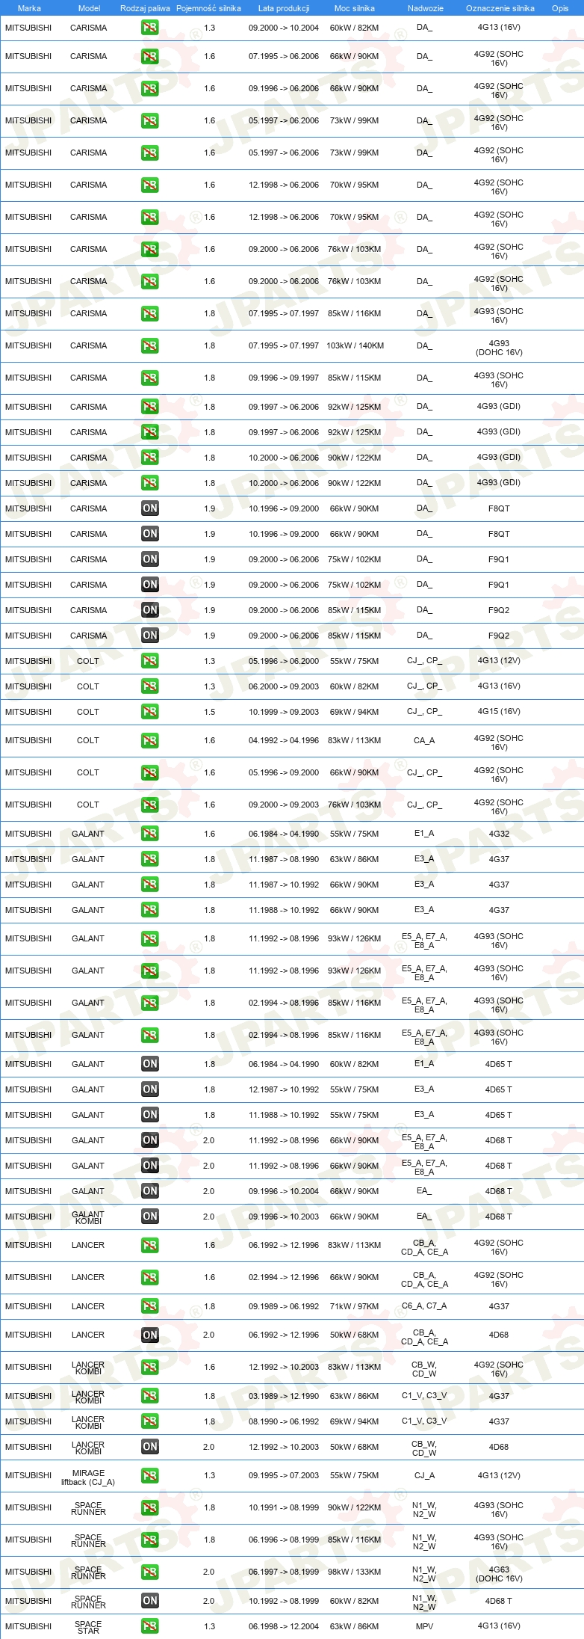
Task: Select the '71kW / 97KM' power cell
Action: 355,1306
